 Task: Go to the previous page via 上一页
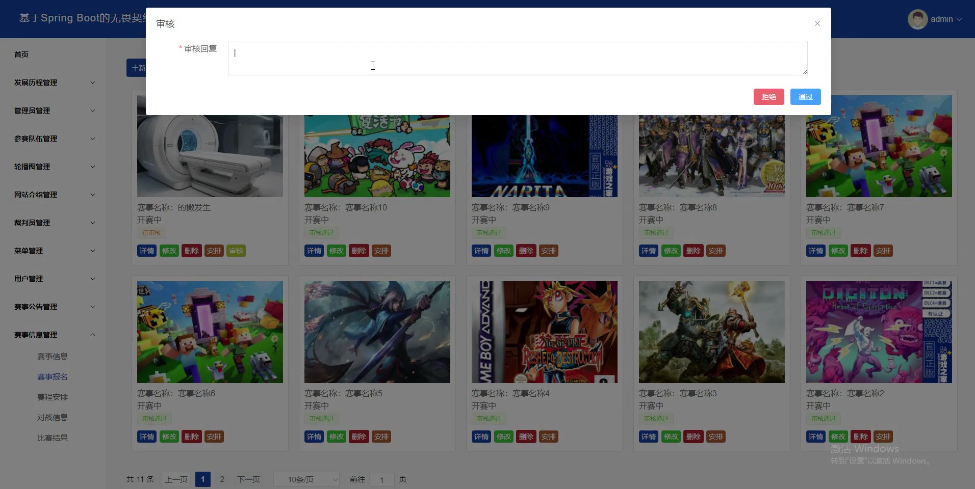[176, 479]
